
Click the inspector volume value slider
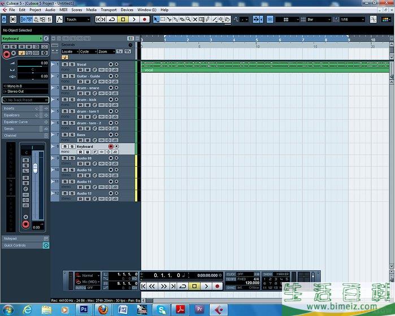[33, 63]
